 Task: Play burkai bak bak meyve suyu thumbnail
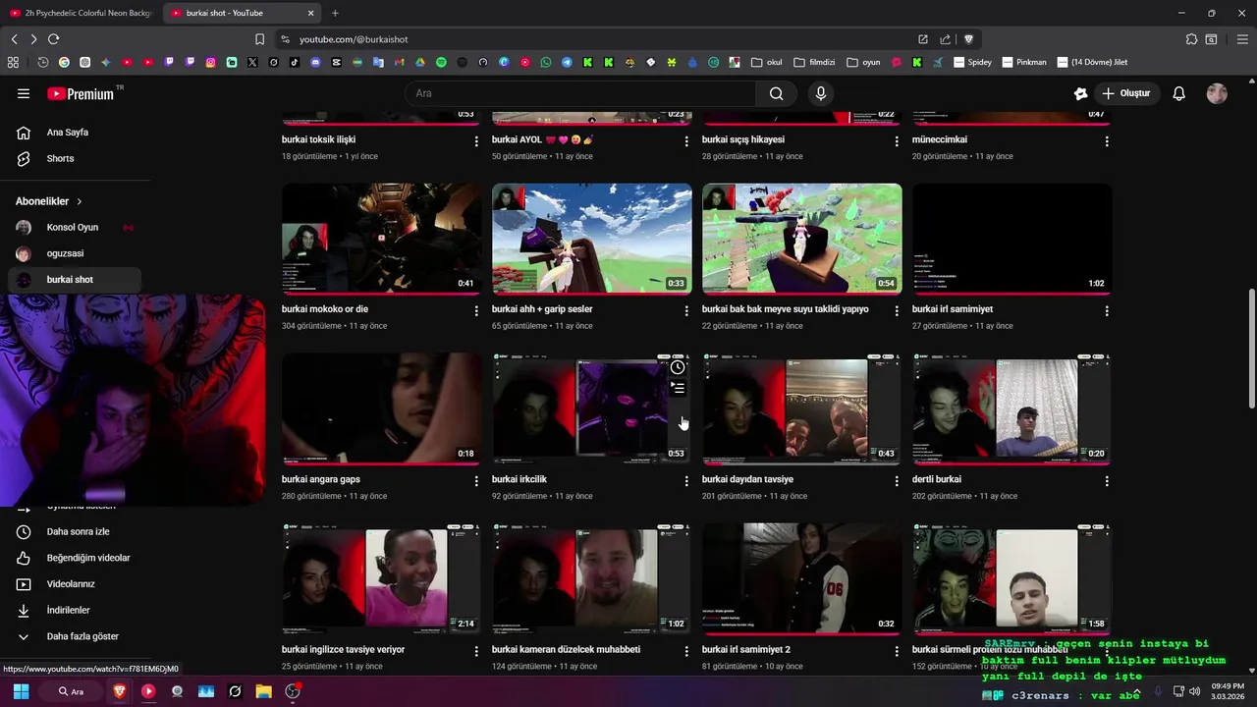click(x=802, y=239)
